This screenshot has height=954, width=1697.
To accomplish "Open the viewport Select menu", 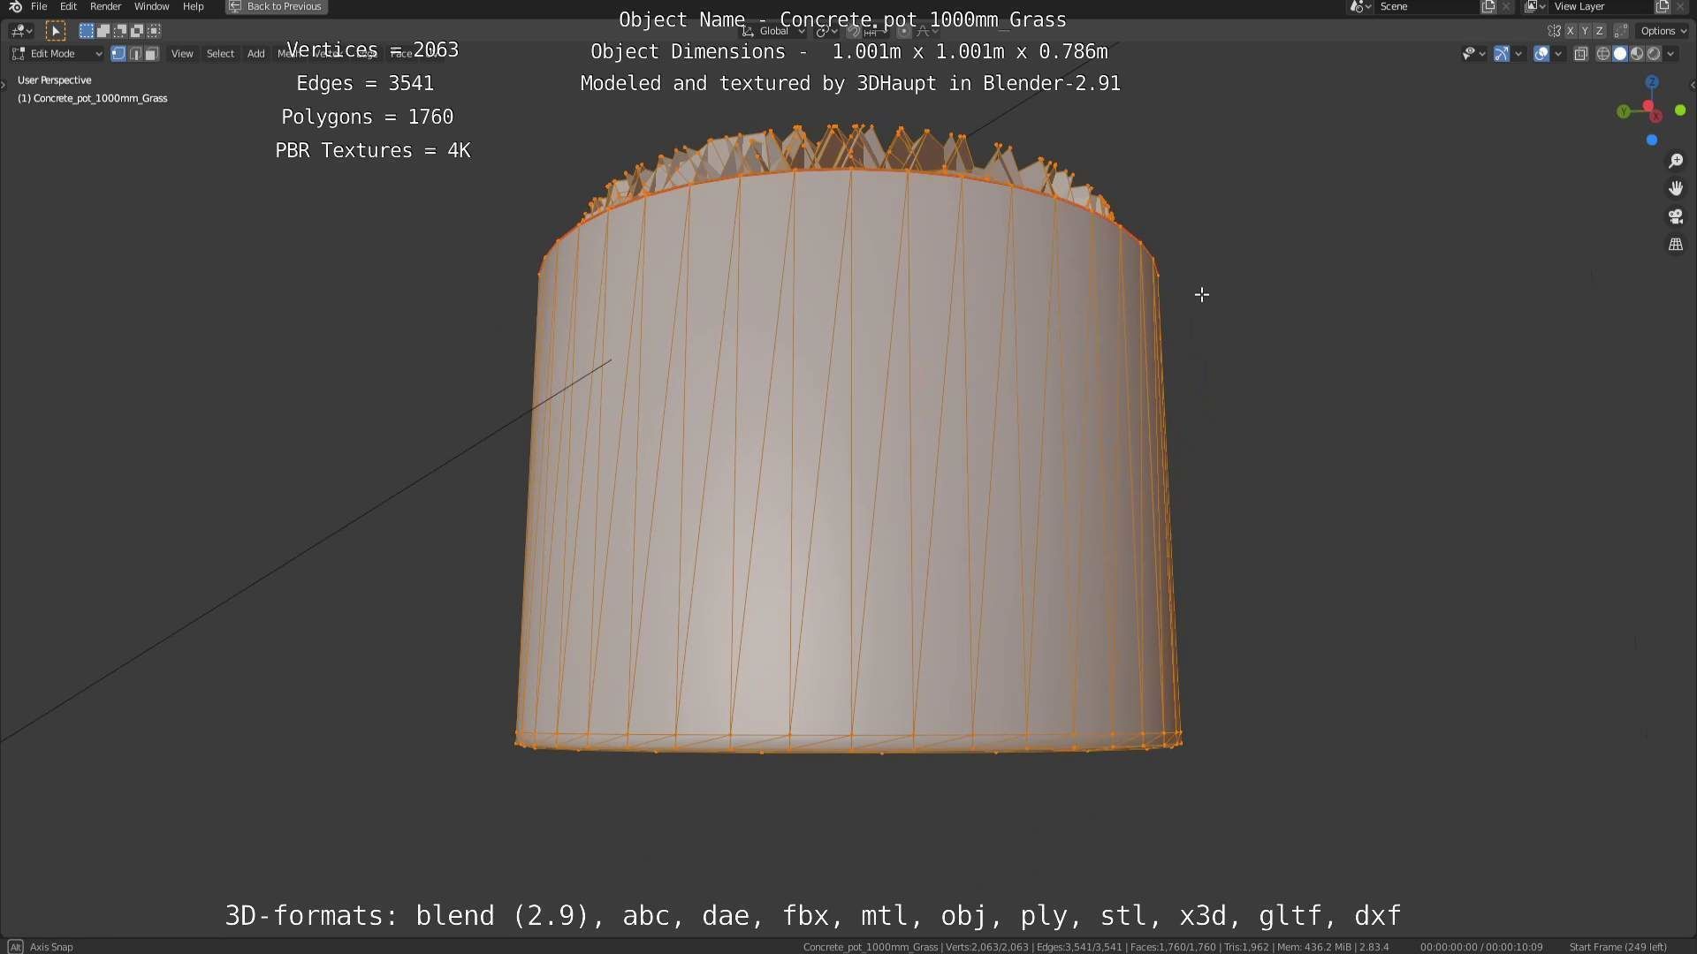I will click(220, 54).
